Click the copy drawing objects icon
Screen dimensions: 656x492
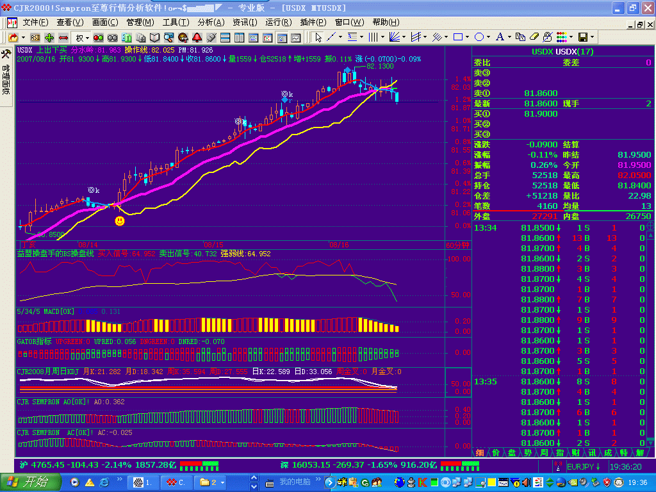[x=520, y=37]
